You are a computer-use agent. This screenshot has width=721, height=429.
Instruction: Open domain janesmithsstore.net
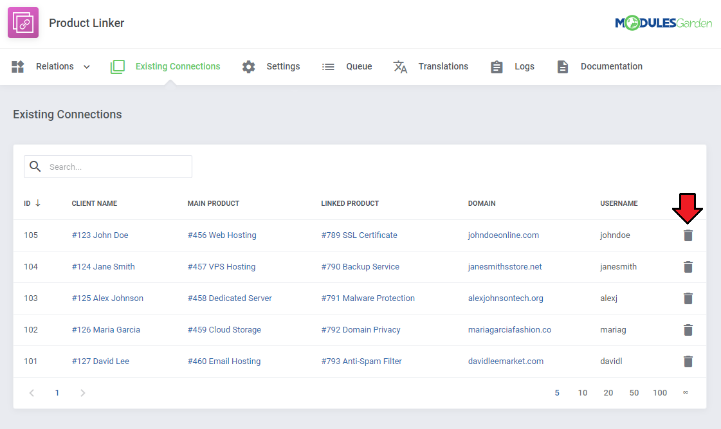[x=505, y=267]
